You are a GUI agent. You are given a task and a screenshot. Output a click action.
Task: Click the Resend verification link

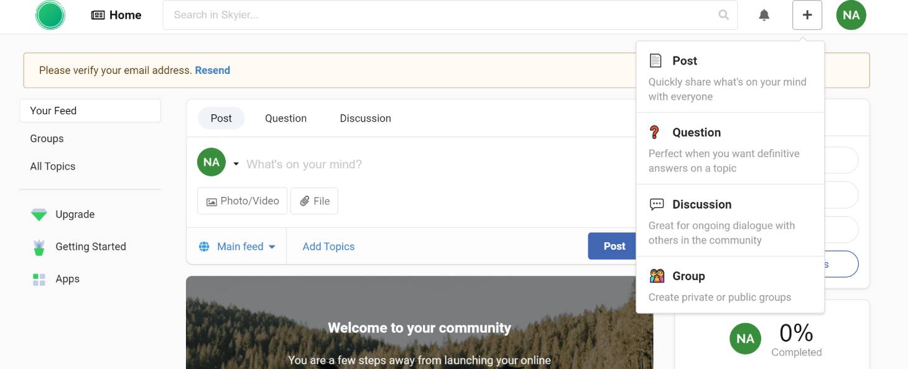point(212,70)
